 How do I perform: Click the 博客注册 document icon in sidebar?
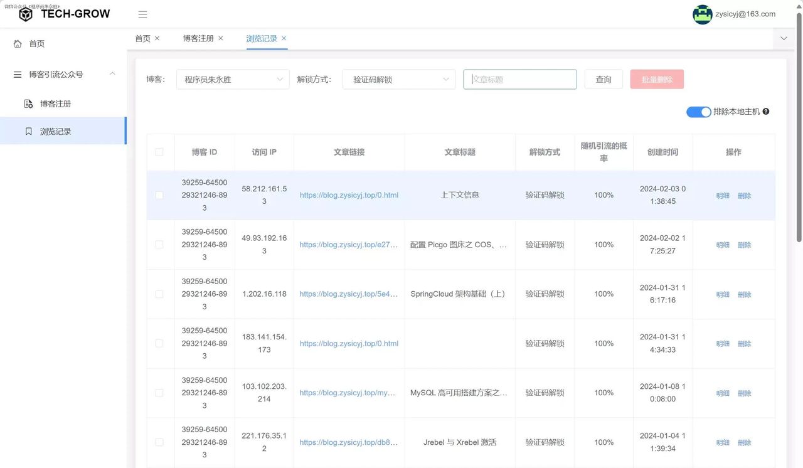[28, 104]
